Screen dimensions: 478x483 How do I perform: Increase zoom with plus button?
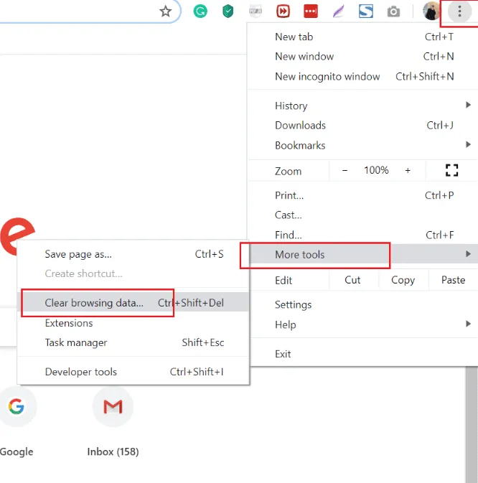point(408,170)
